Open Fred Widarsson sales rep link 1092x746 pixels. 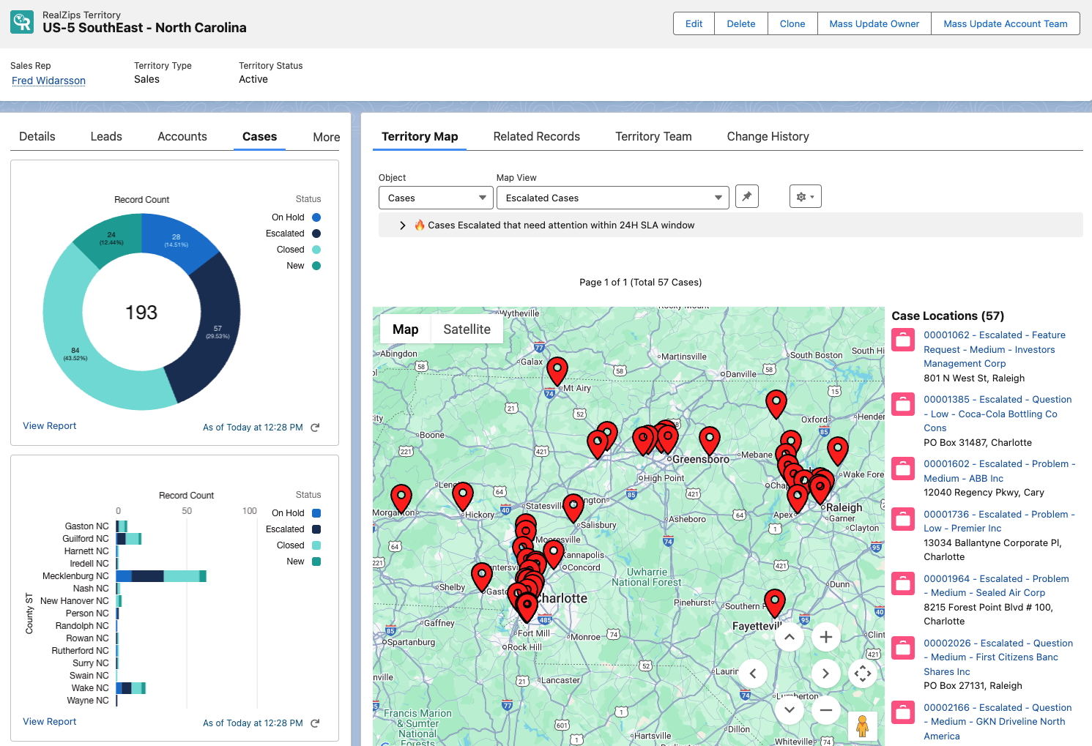tap(48, 81)
